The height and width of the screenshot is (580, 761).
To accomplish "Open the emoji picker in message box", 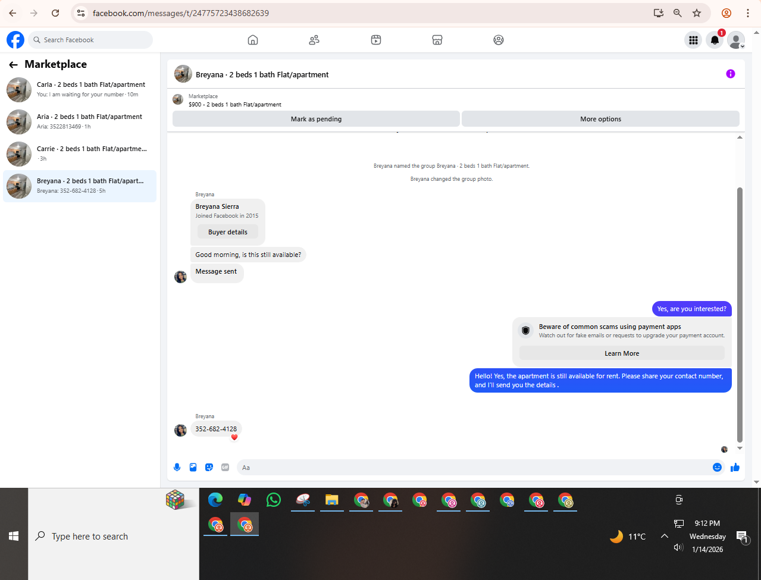I will (x=717, y=468).
